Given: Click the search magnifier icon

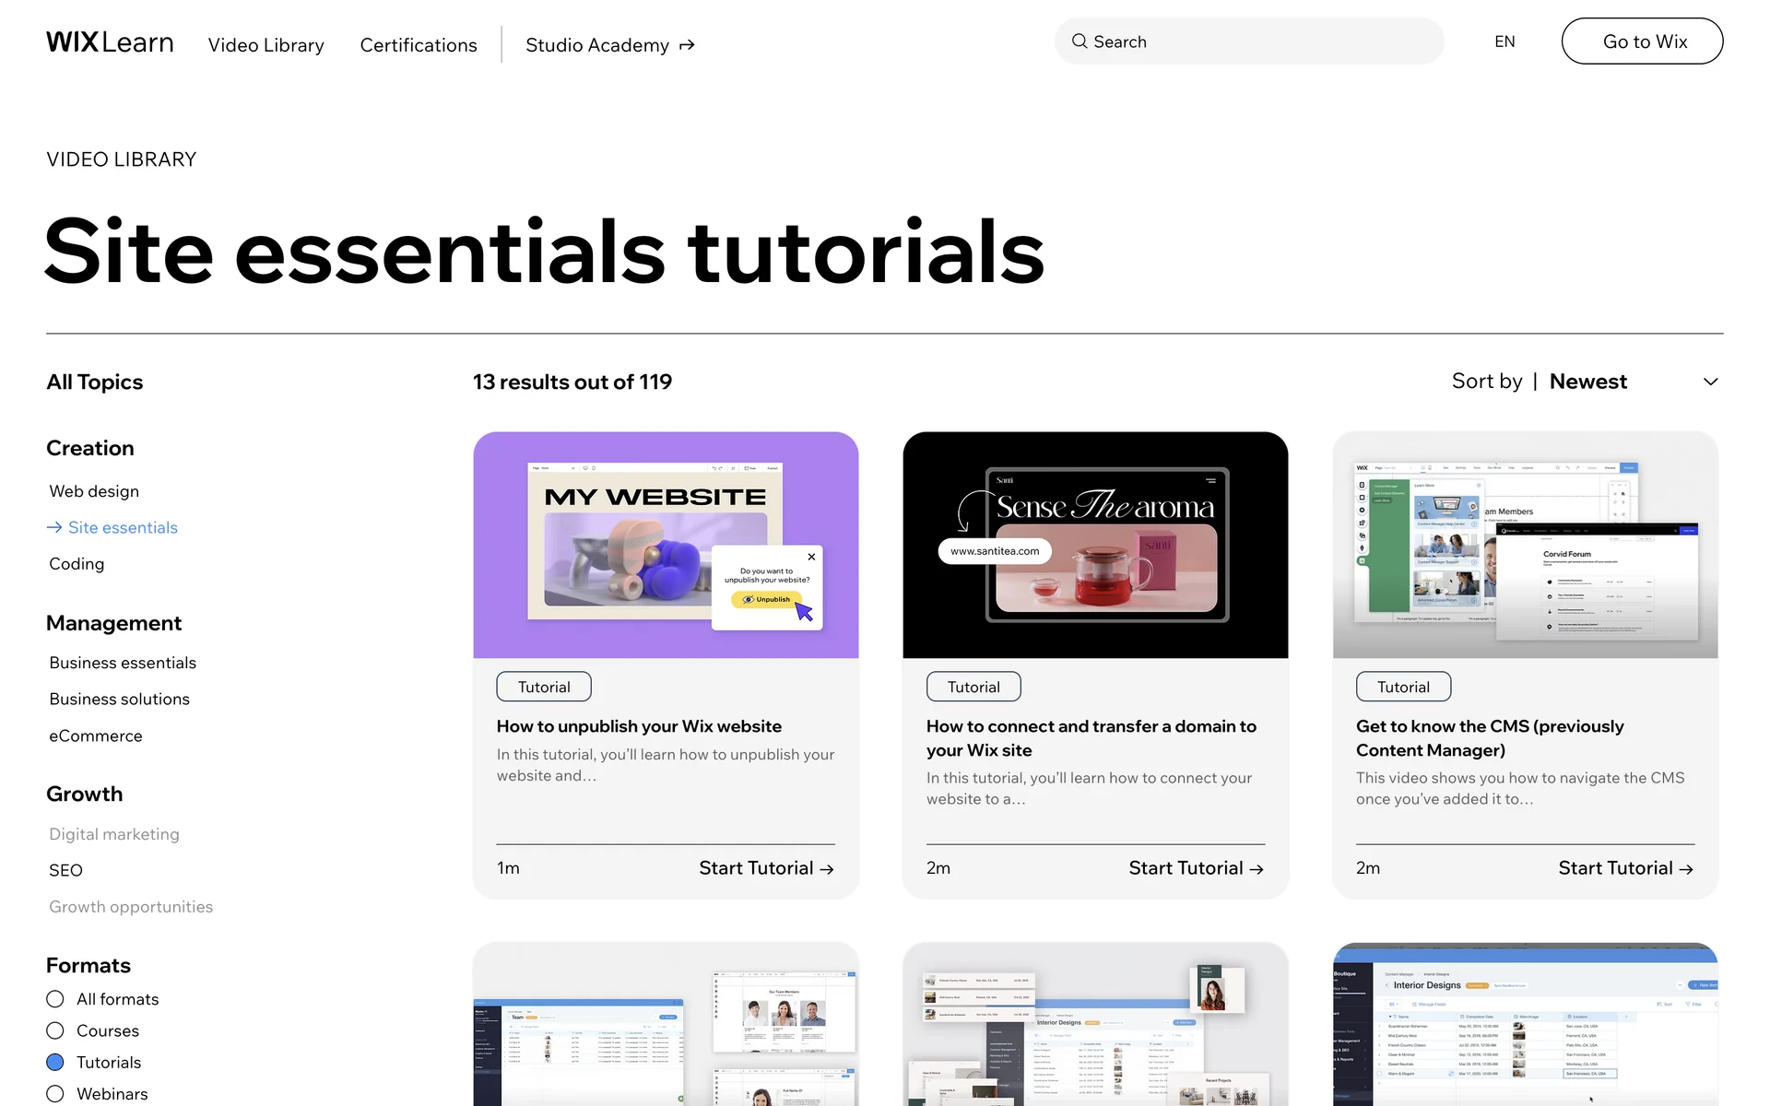Looking at the screenshot, I should [1079, 41].
